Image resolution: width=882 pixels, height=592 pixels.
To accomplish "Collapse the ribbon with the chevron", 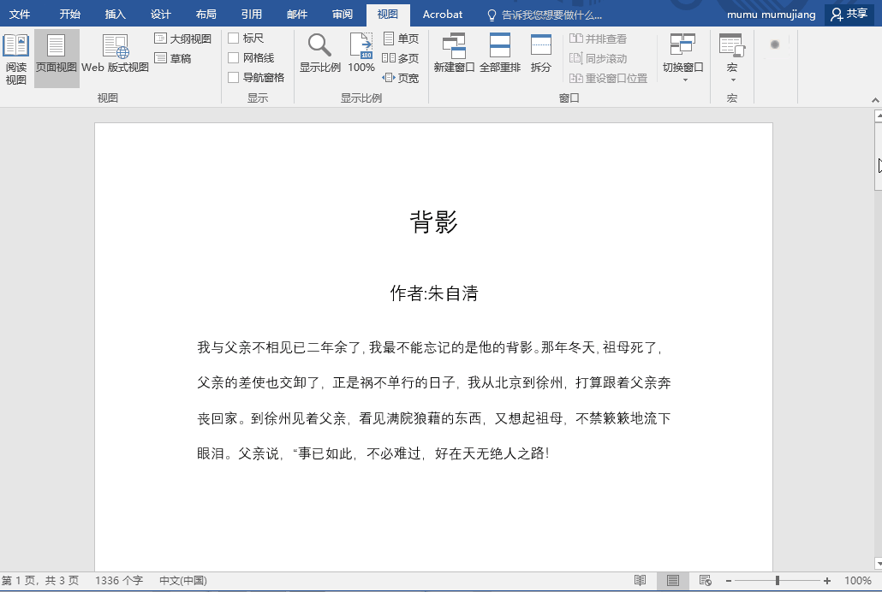I will [875, 100].
